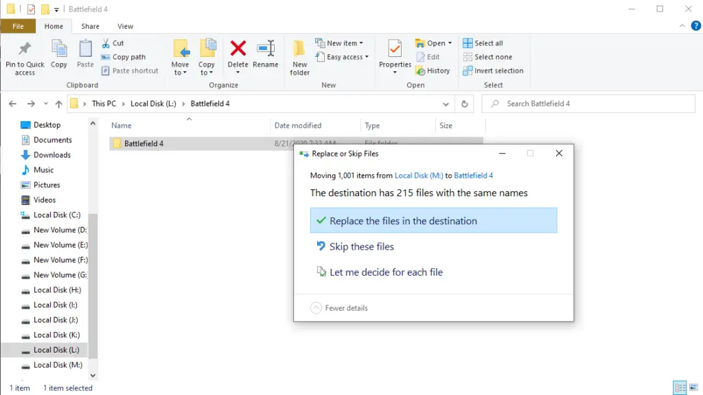Viewport: 703px width, 395px height.
Task: Choose Replace the files in the destination
Action: [x=434, y=220]
